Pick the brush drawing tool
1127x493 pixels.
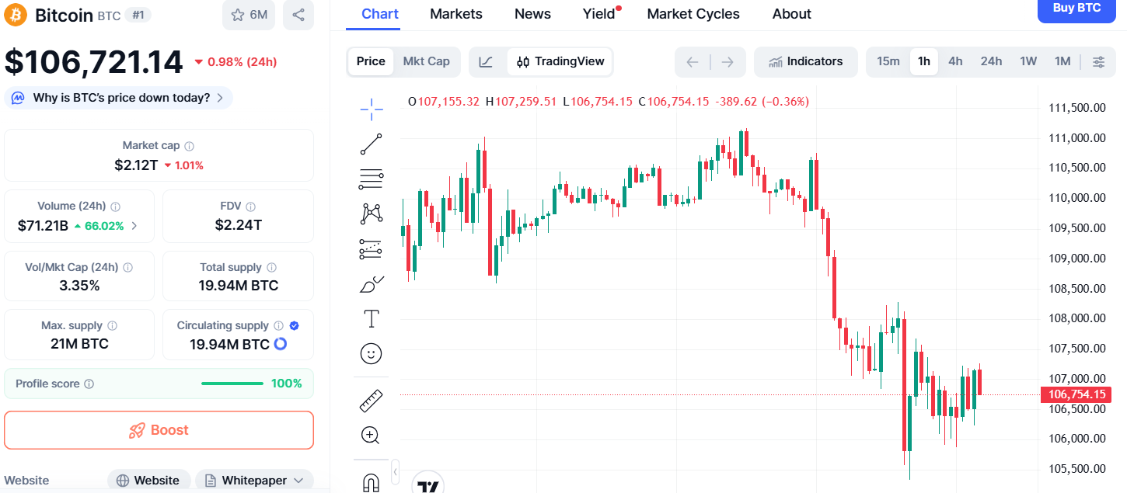371,283
